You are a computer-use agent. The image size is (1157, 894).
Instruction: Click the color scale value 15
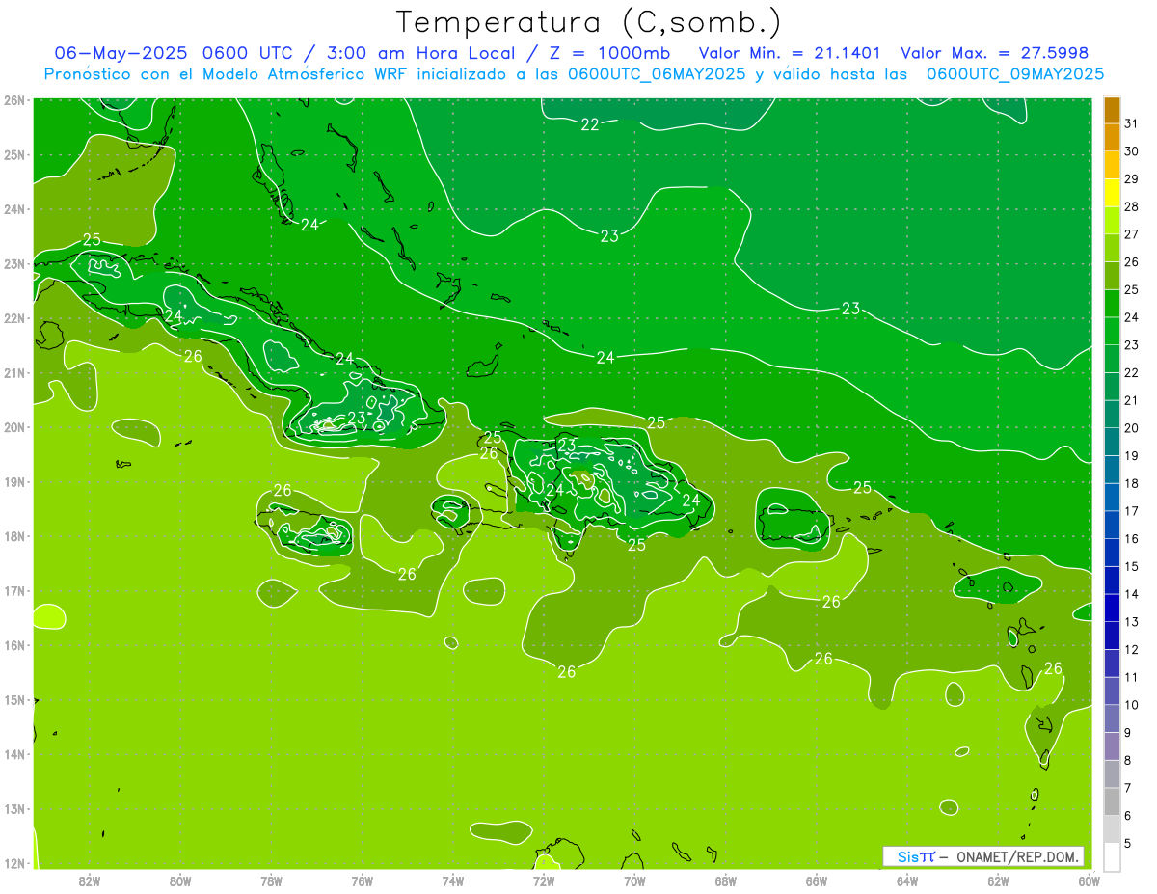[1131, 566]
